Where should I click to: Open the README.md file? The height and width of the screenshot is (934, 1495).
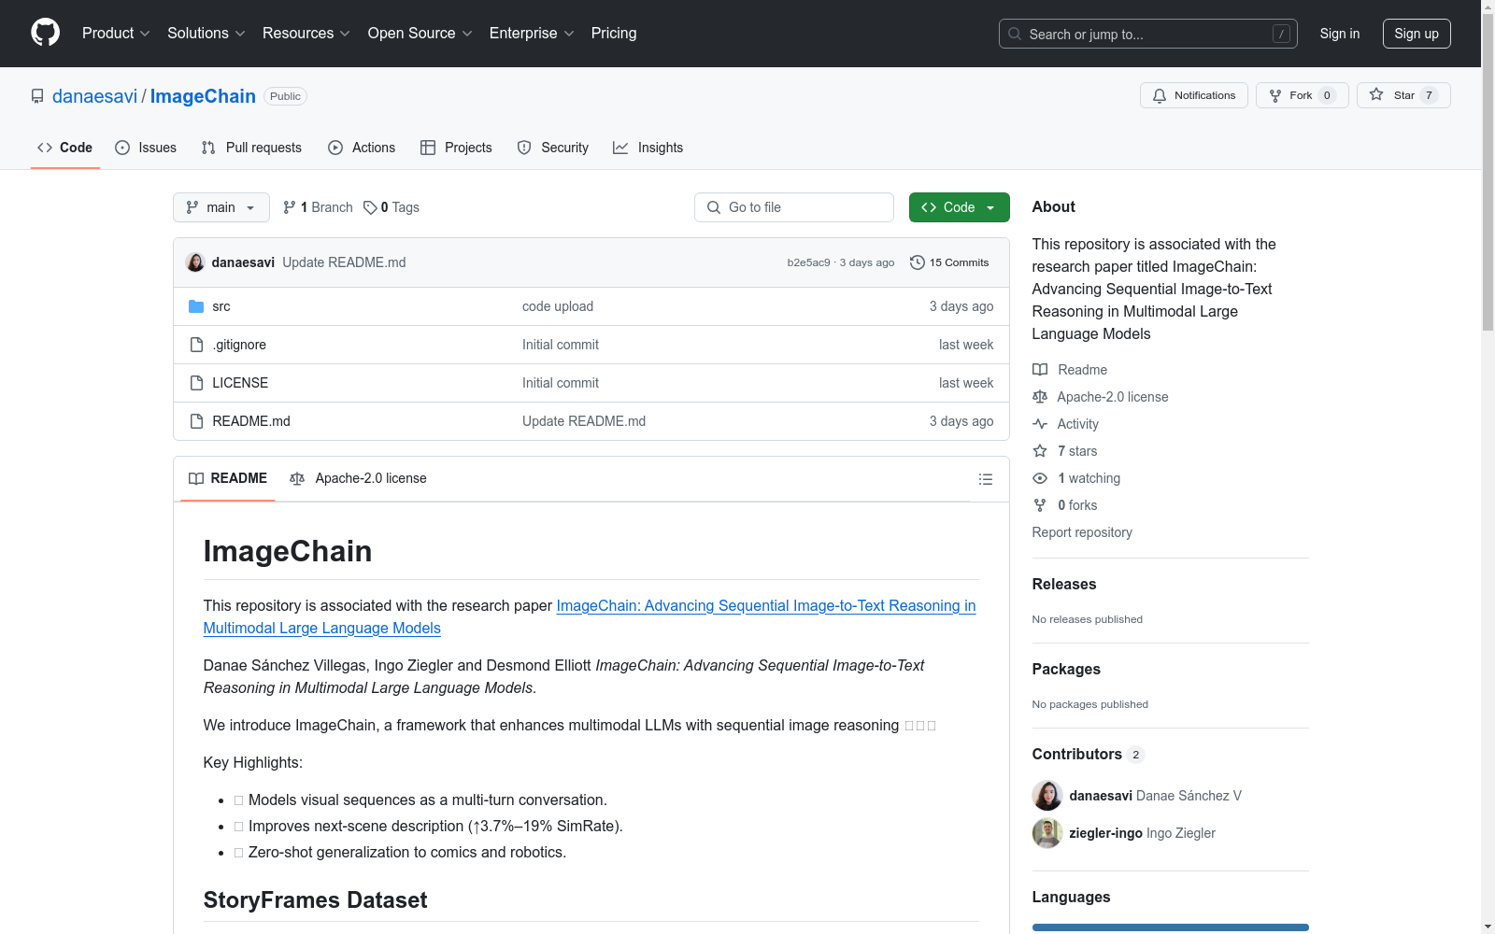point(251,421)
